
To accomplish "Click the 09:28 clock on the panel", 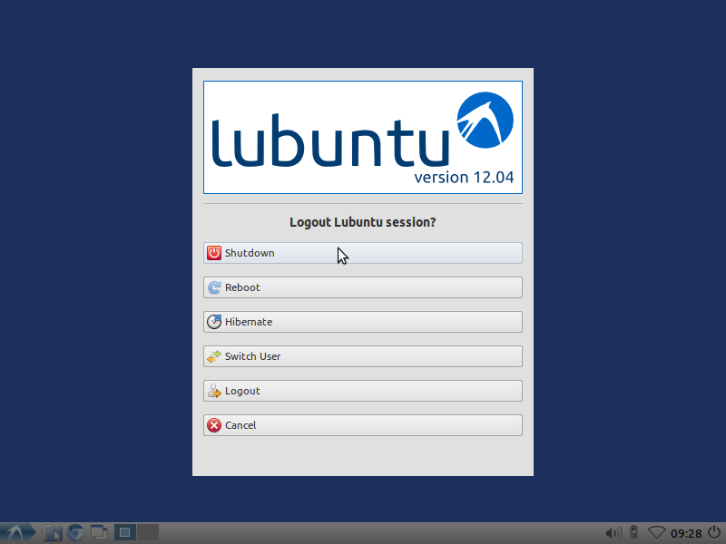I will (686, 534).
